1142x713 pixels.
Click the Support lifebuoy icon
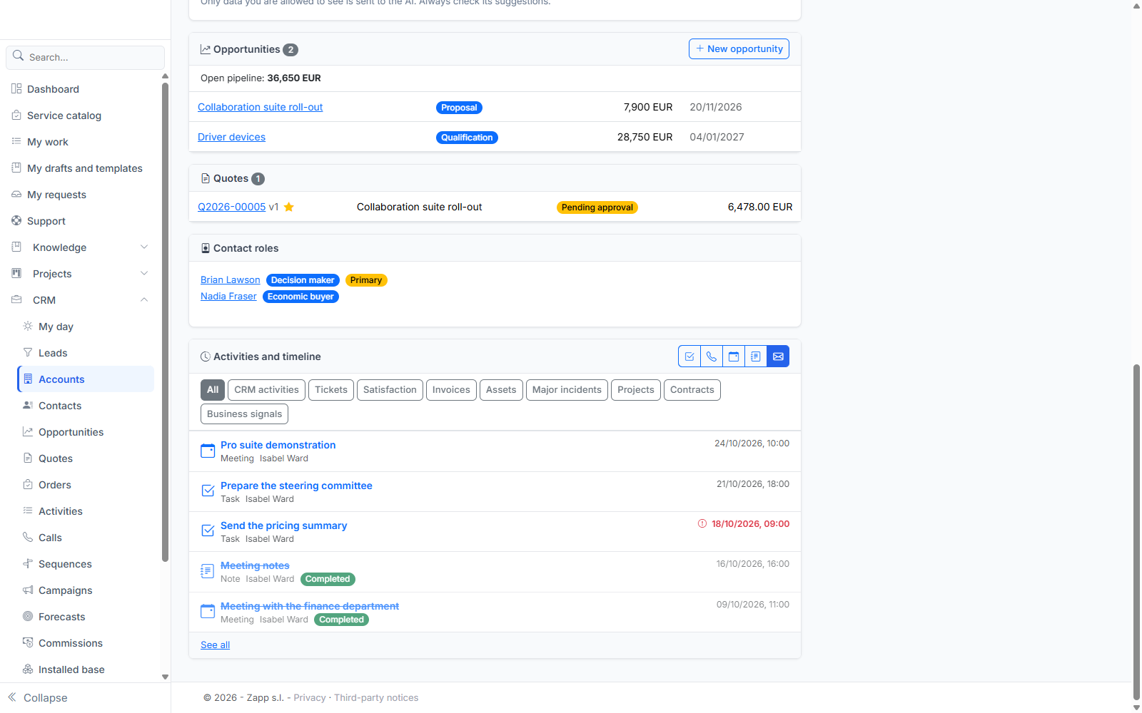tap(16, 220)
